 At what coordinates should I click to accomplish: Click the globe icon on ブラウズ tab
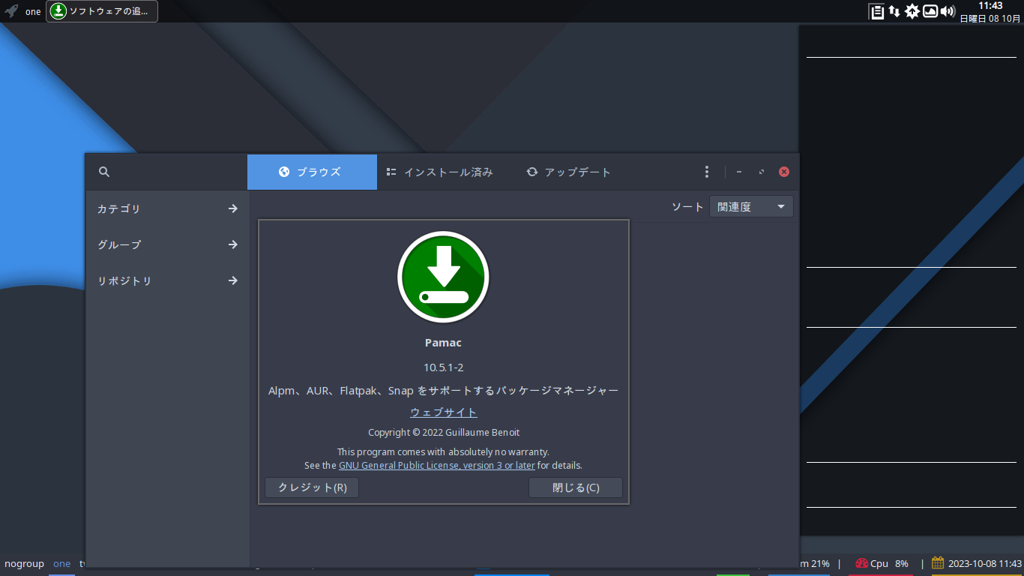point(284,172)
